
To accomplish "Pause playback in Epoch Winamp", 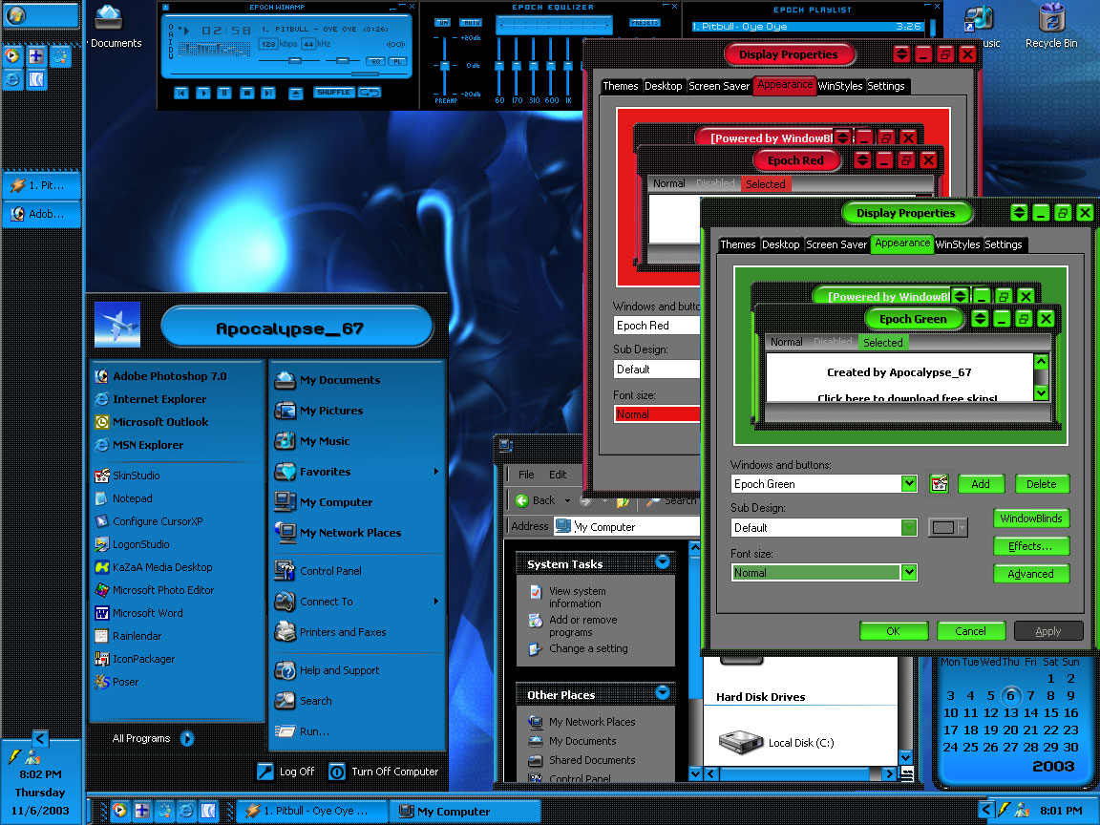I will (224, 93).
